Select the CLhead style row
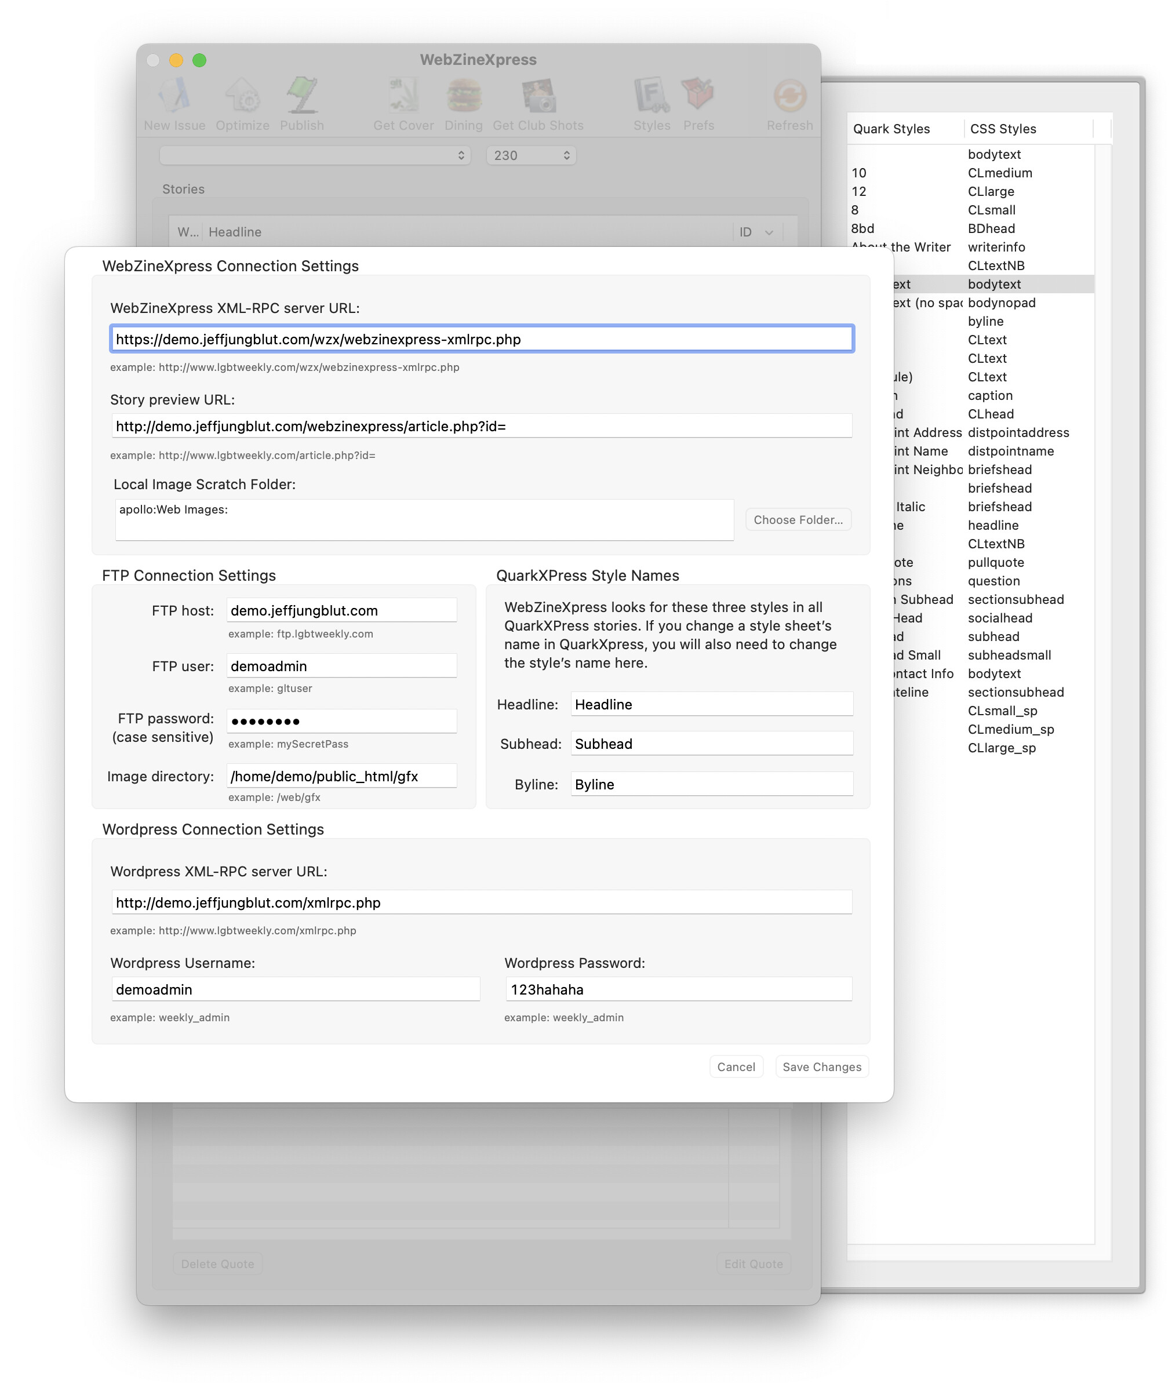The image size is (1172, 1391). coord(994,414)
